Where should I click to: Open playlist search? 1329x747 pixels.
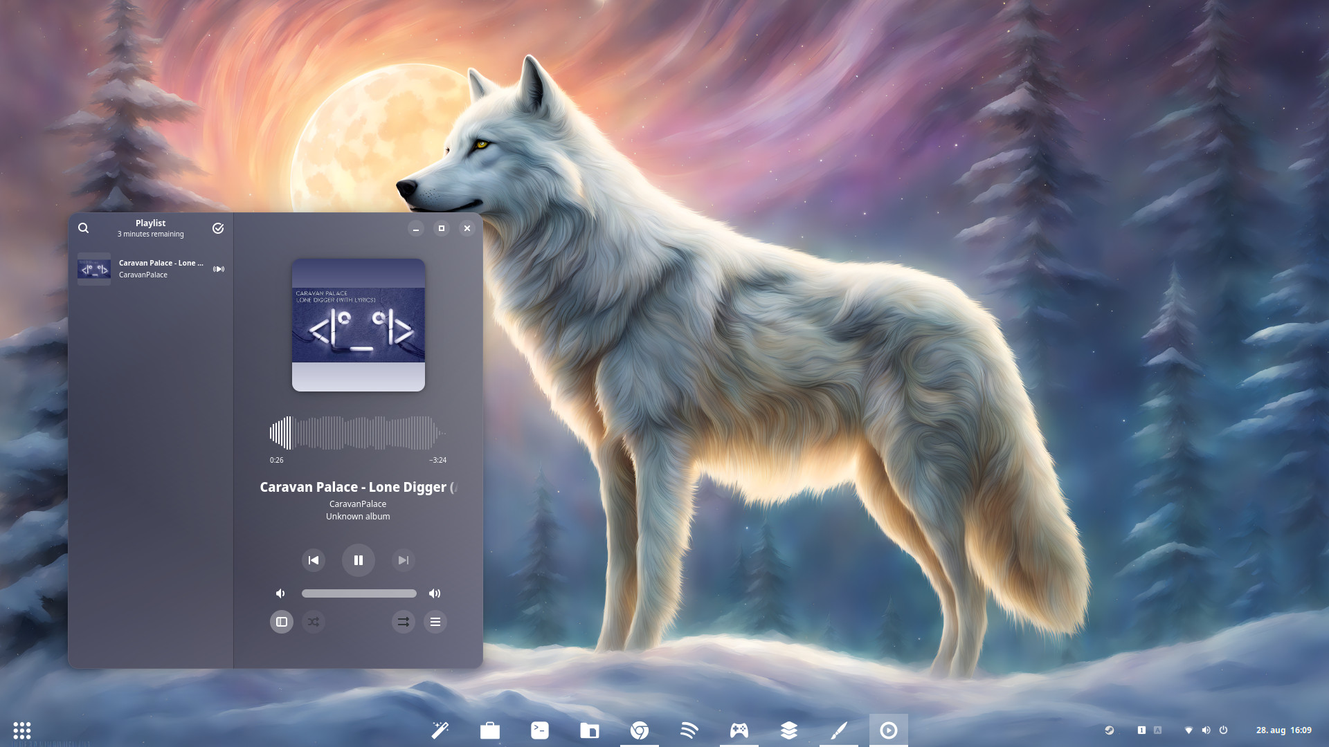[x=83, y=228]
